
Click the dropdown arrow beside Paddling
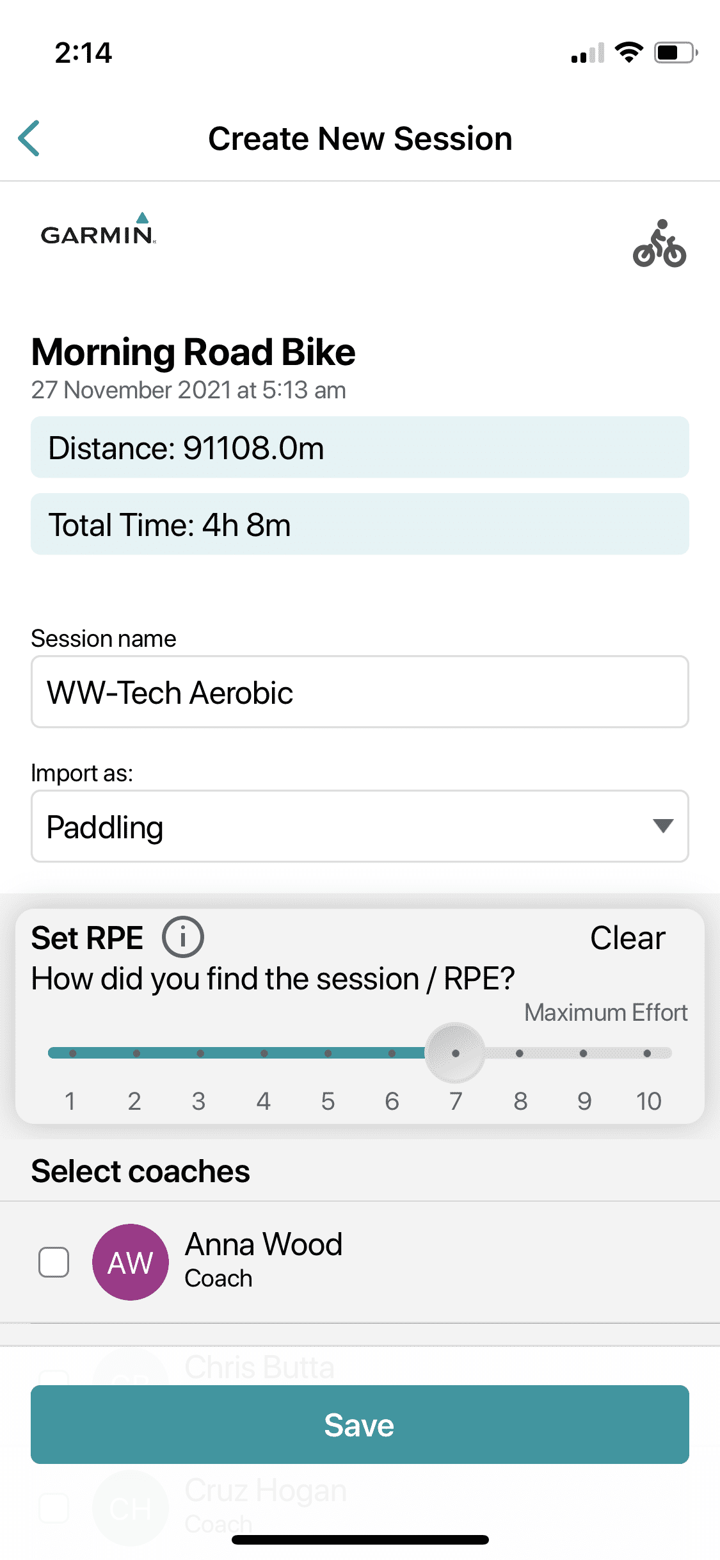point(663,826)
